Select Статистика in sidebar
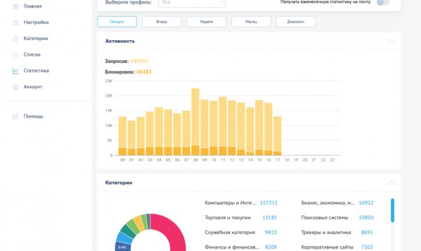This screenshot has height=251, width=421. click(x=36, y=70)
